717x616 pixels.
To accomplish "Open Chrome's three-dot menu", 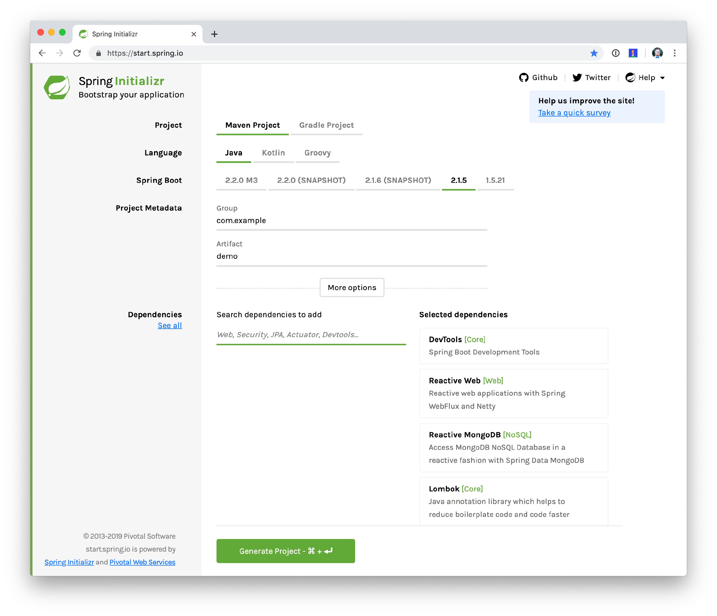I will [x=674, y=53].
